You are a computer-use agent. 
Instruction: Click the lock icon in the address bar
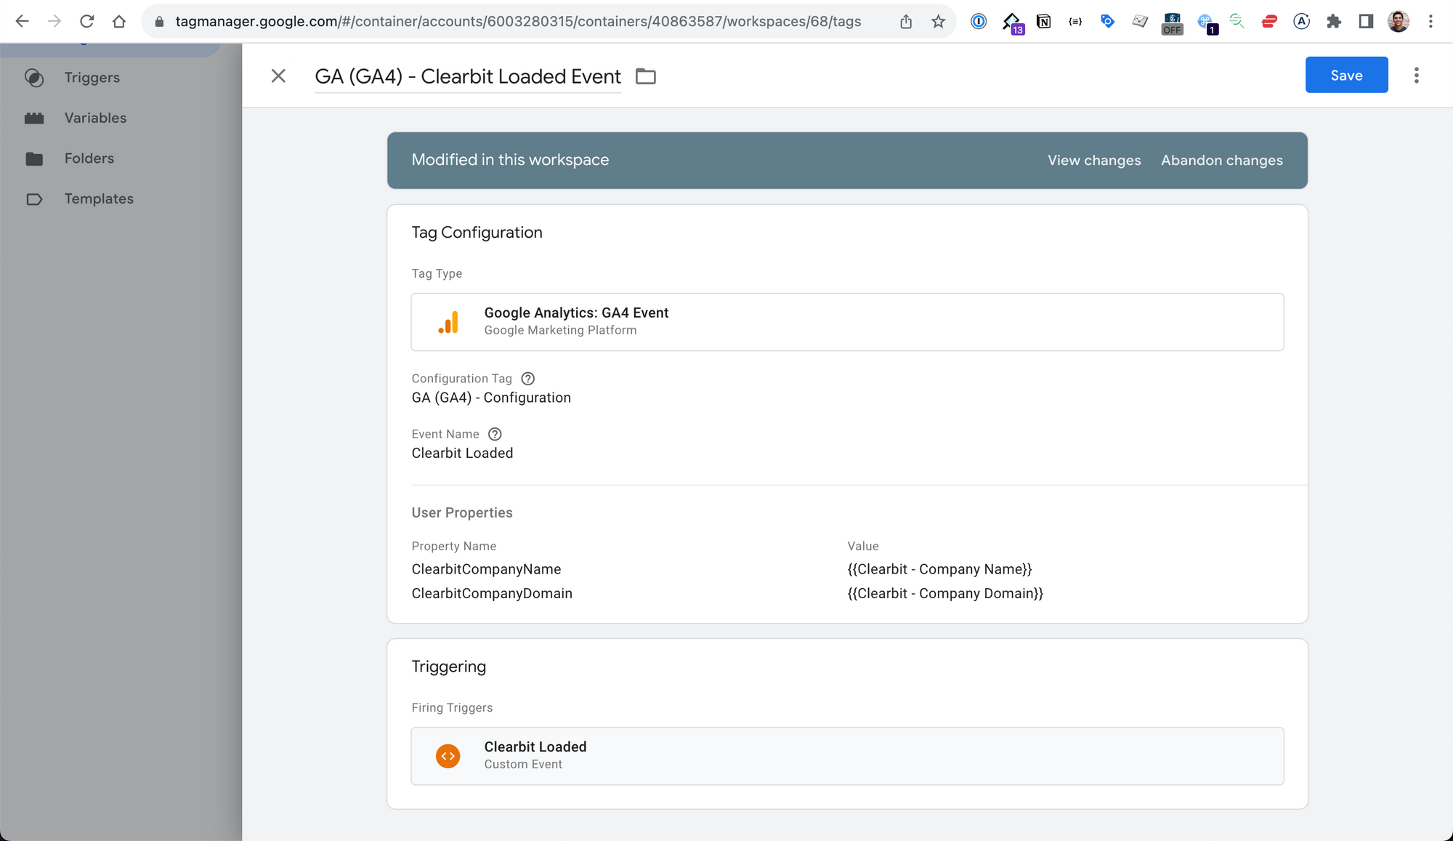[x=159, y=21]
